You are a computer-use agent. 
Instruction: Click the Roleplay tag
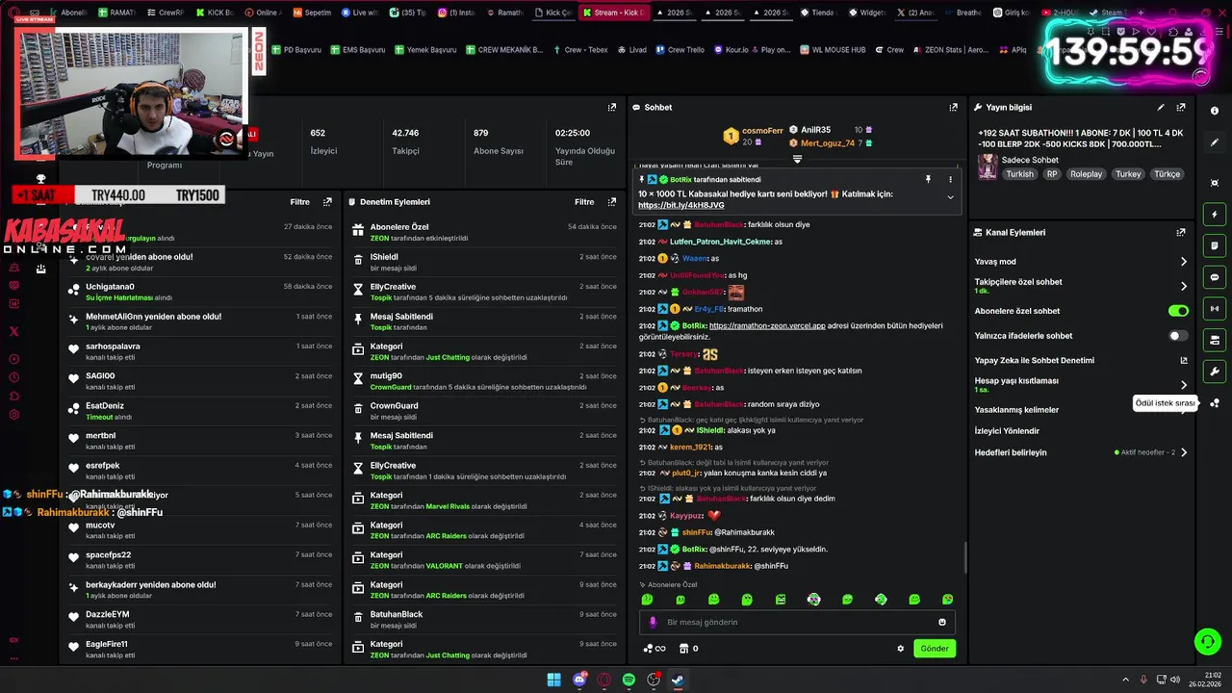pos(1086,174)
